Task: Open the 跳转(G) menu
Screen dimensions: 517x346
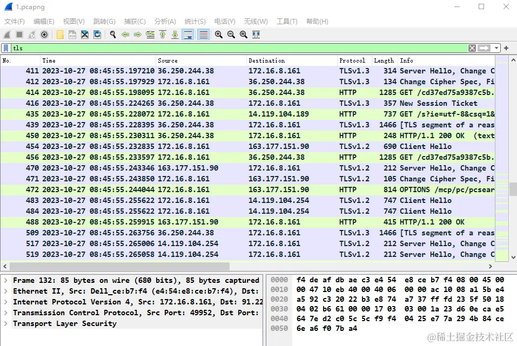Action: tap(104, 22)
